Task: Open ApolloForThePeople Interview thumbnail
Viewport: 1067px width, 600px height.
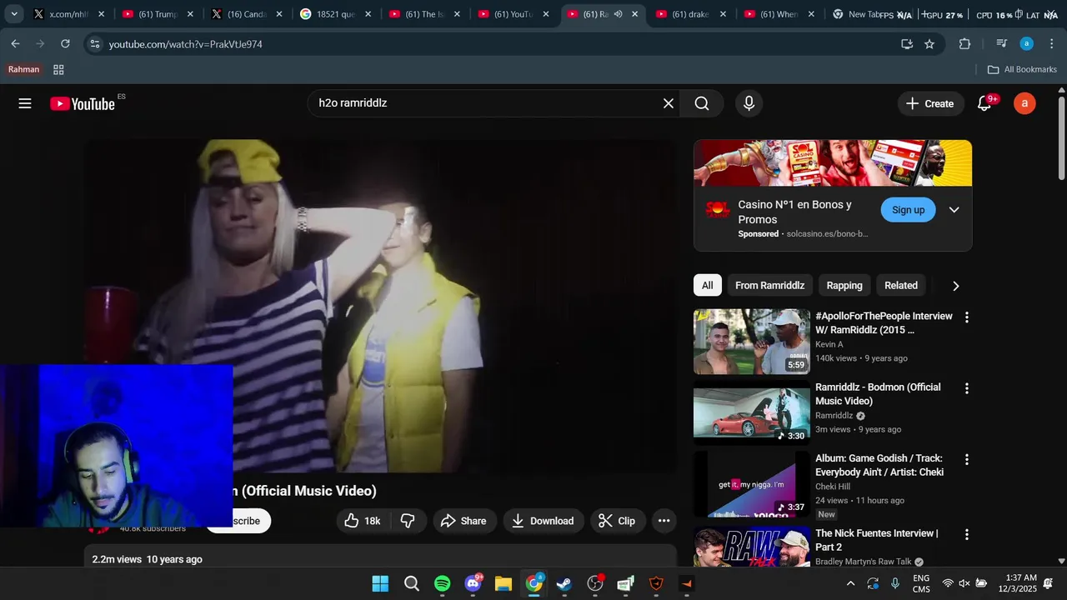Action: point(752,342)
